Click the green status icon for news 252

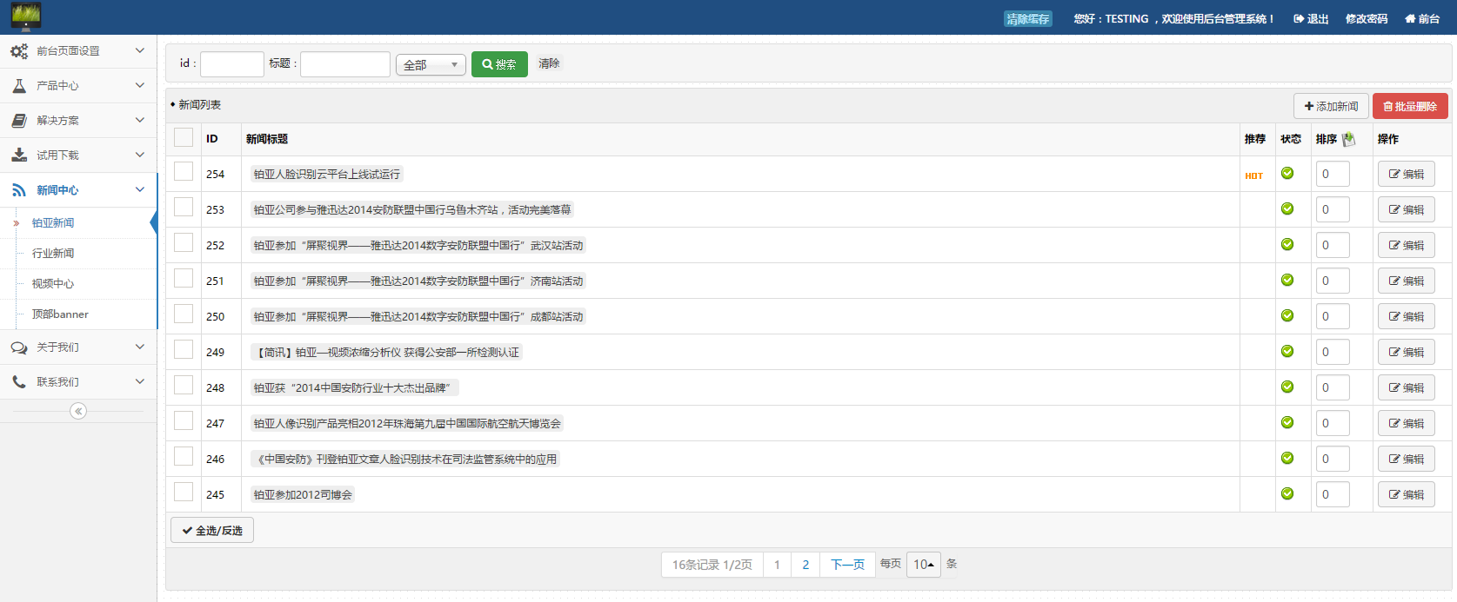(x=1287, y=244)
